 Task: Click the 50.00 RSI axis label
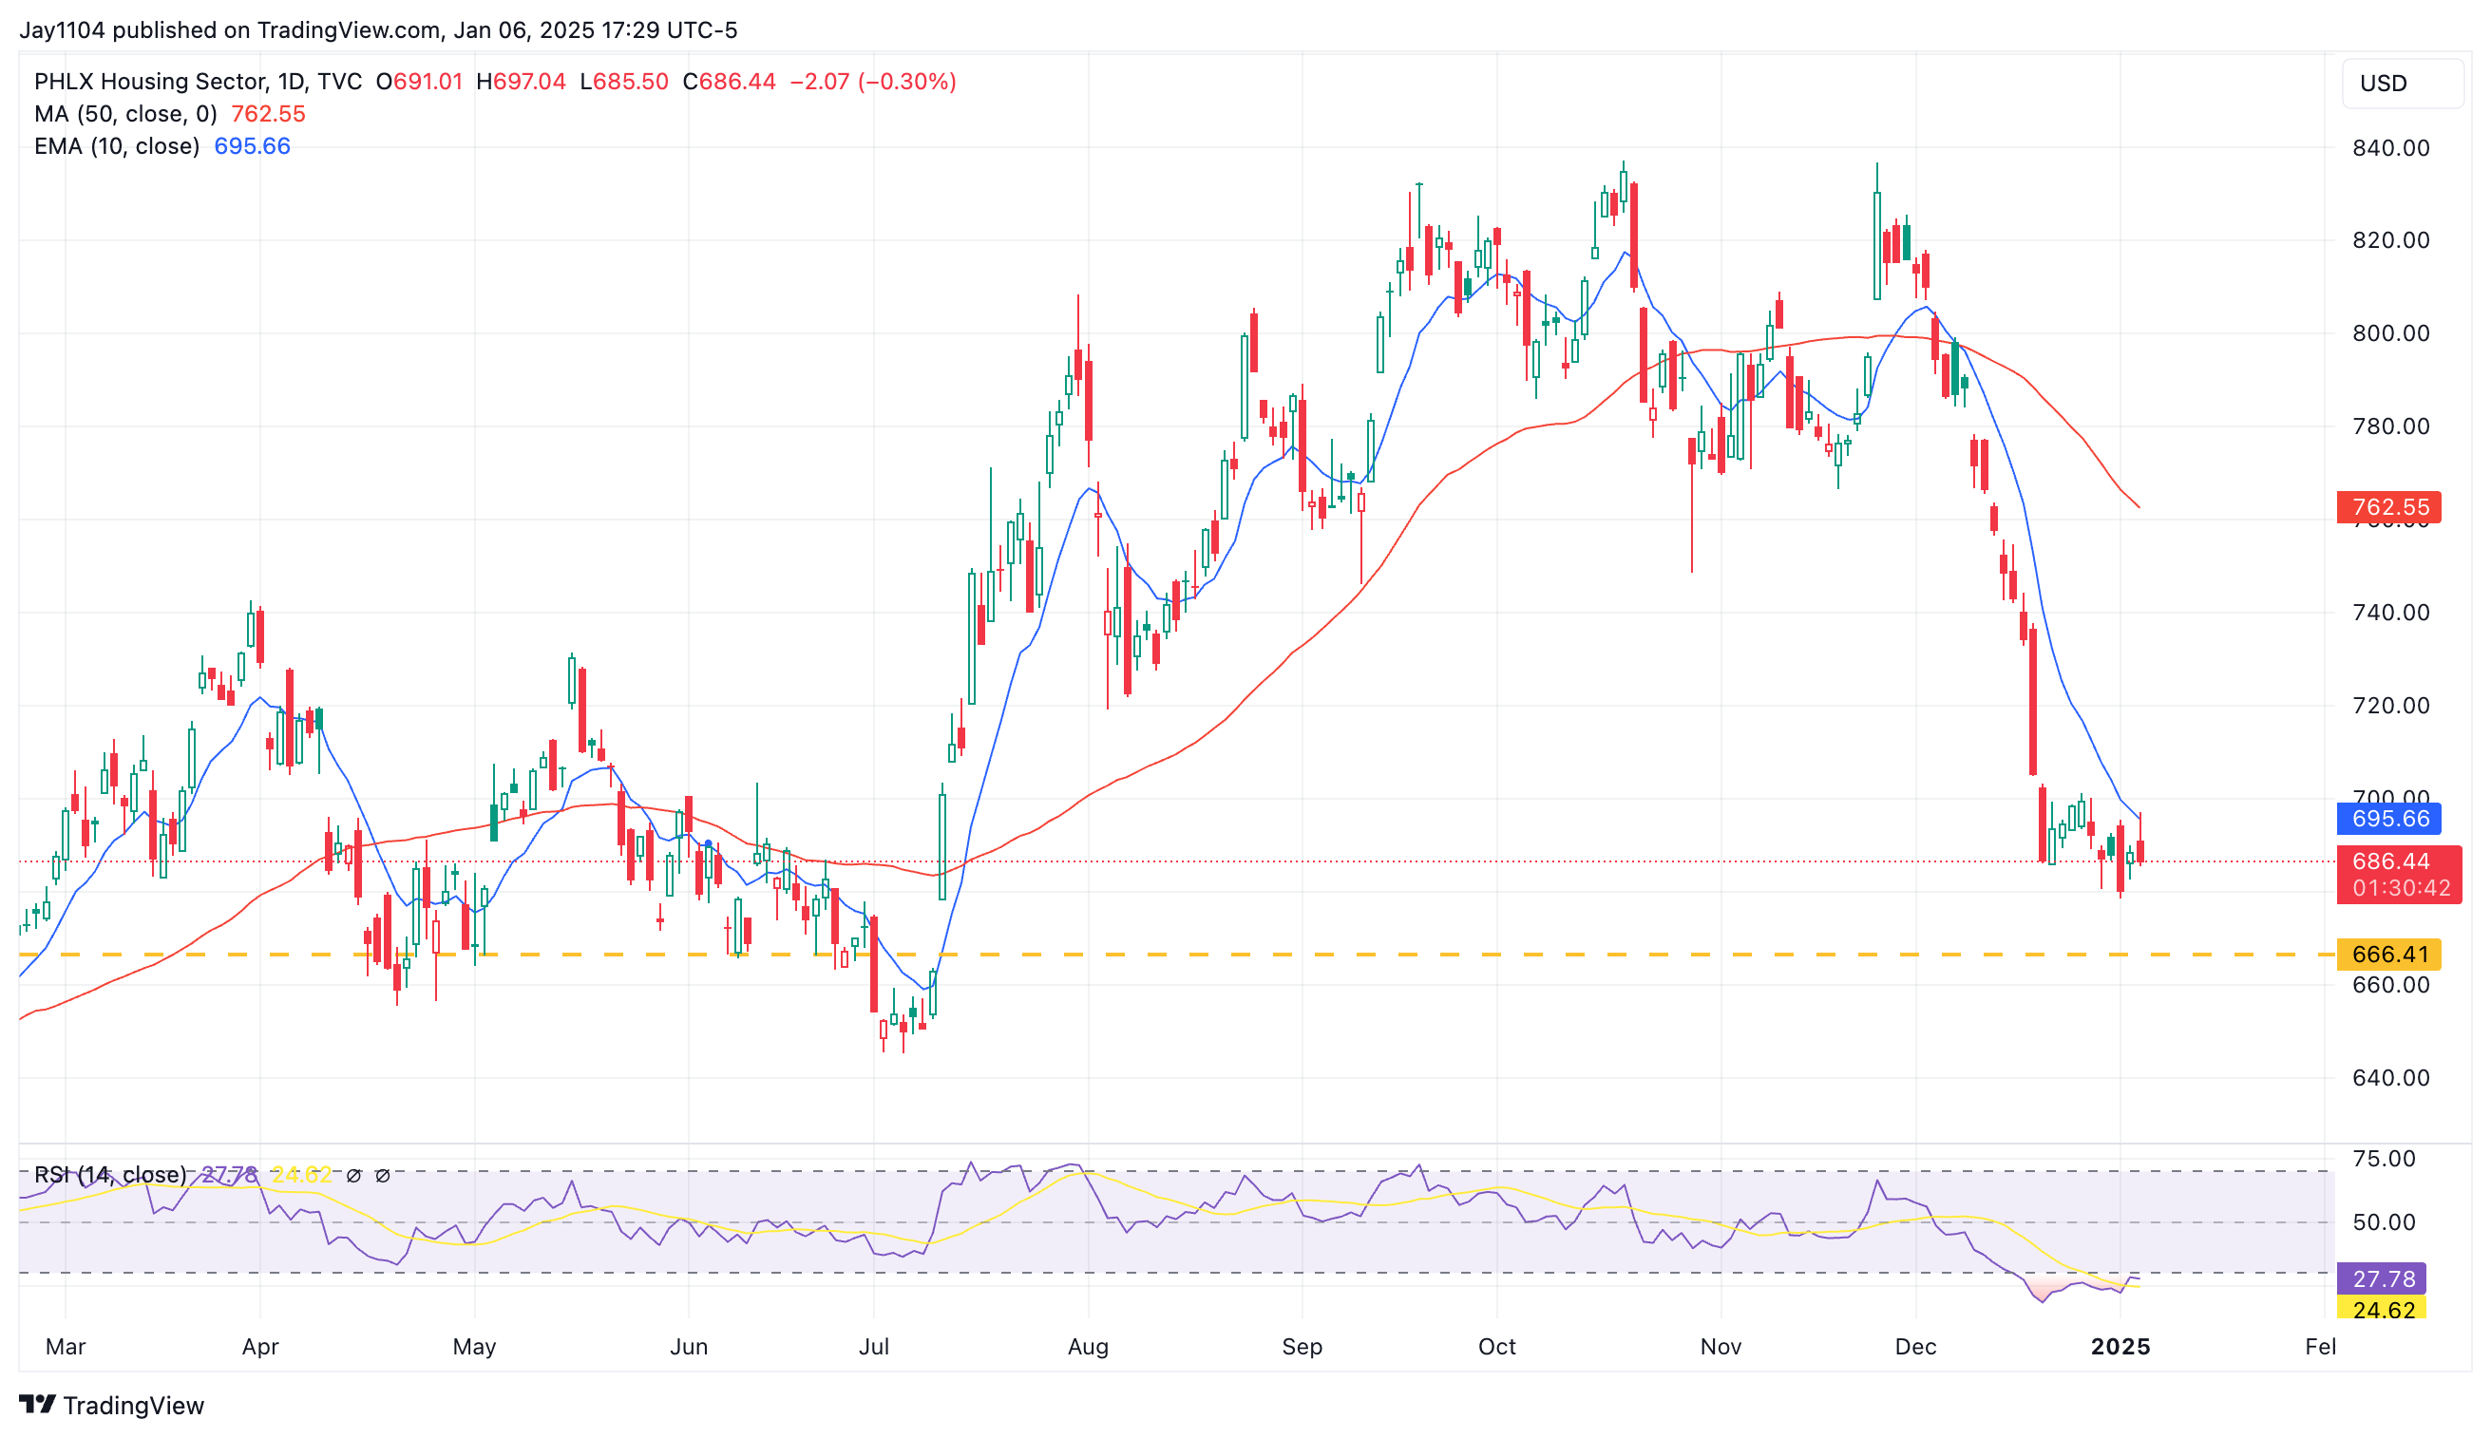[2385, 1221]
